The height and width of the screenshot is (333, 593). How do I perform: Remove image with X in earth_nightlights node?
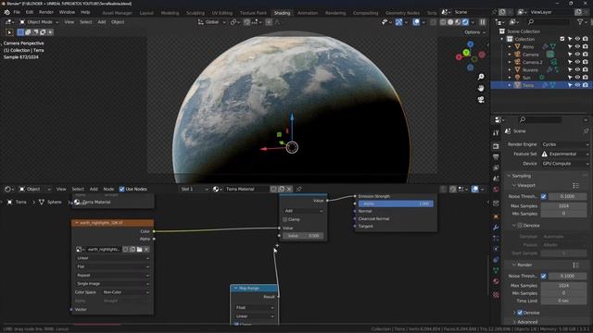tap(146, 249)
